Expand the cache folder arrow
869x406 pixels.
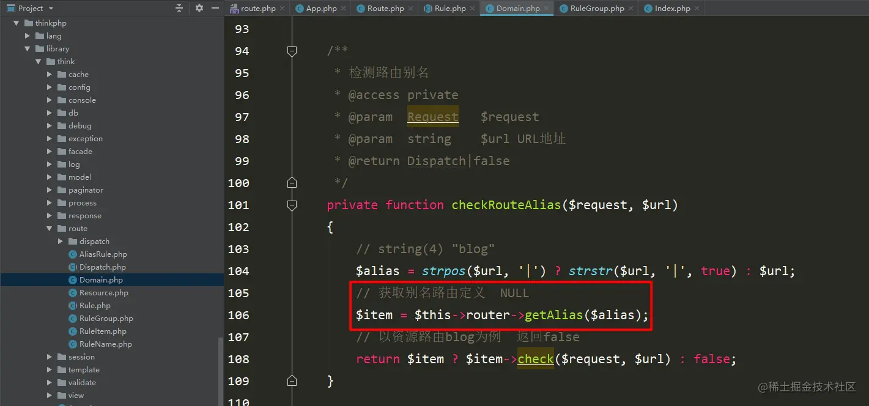tap(50, 75)
